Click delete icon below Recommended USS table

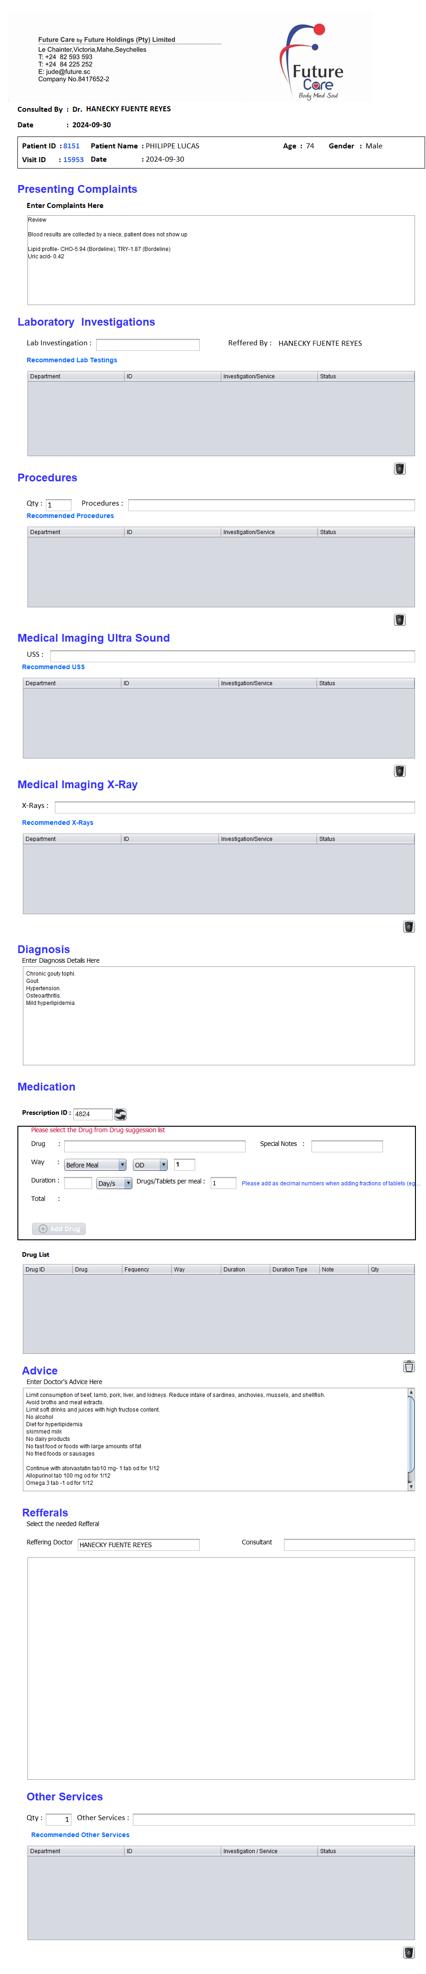pos(399,770)
